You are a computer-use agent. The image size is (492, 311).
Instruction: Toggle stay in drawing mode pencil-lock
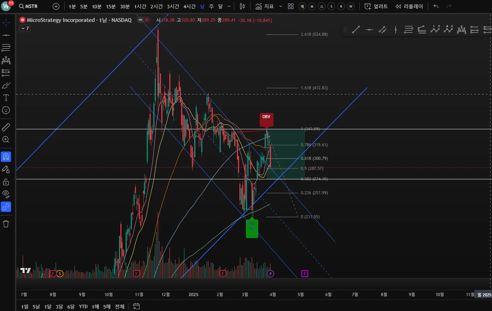6,169
